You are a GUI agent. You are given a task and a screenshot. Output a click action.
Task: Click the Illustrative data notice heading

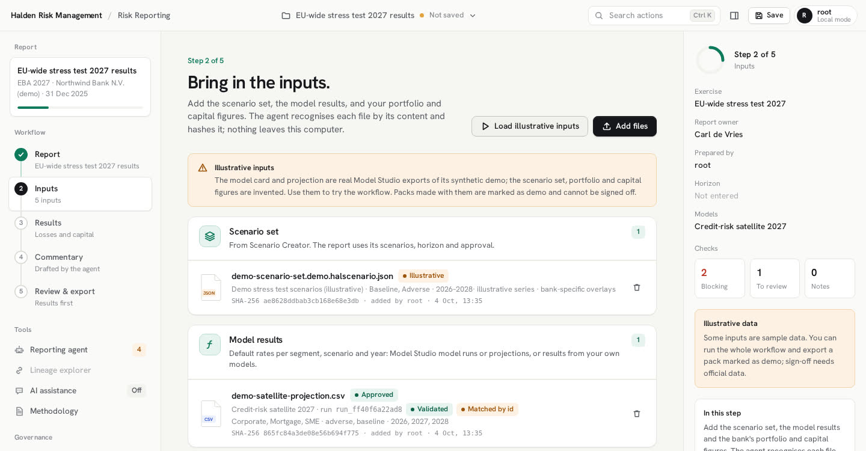731,323
